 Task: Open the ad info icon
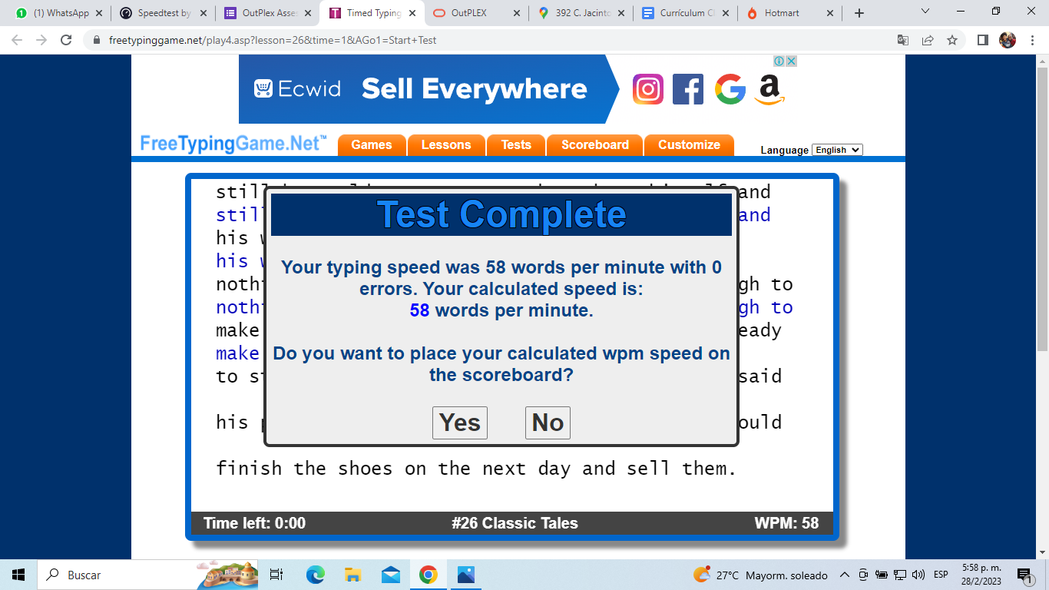(779, 61)
